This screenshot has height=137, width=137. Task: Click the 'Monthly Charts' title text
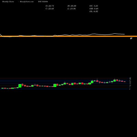pyautogui.click(x=8, y=2)
